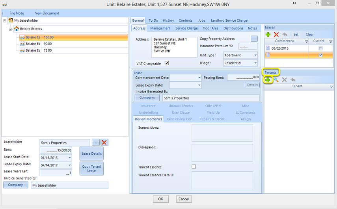Viewport: 337px width, 209px height.
Task: Open filter on Tenant column
Action: (x=331, y=87)
